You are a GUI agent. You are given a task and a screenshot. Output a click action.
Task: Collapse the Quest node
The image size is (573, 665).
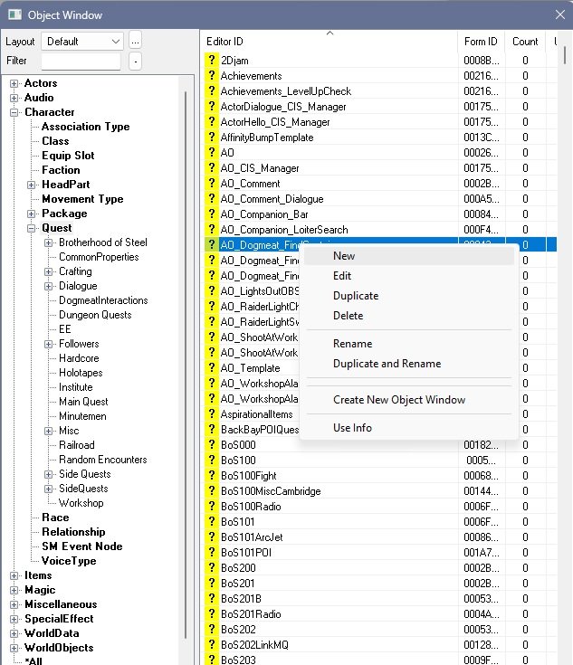31,228
